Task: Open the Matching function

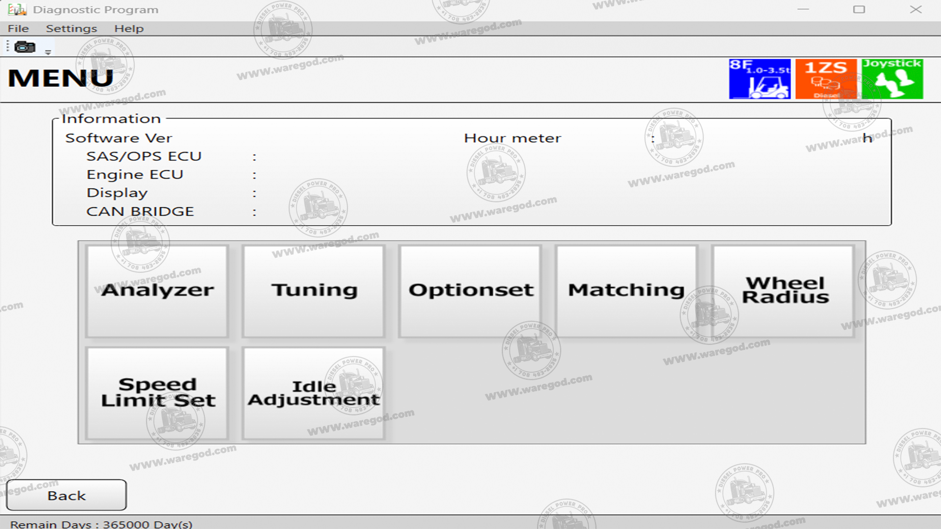Action: tap(626, 291)
